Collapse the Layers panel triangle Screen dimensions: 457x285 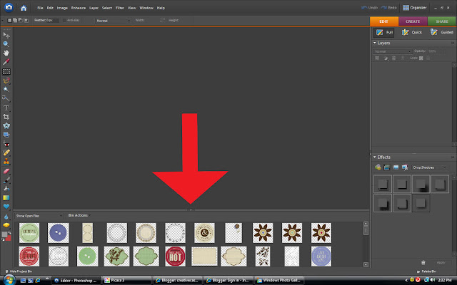(x=374, y=43)
